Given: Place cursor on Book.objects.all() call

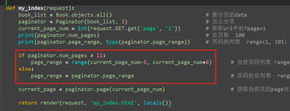Looking at the screenshot, I should click(x=84, y=15).
